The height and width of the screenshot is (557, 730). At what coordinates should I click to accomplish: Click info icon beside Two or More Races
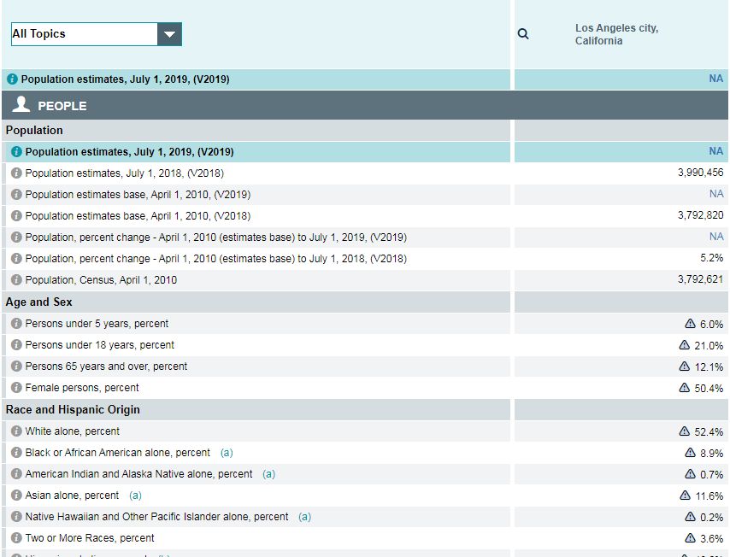tap(16, 538)
